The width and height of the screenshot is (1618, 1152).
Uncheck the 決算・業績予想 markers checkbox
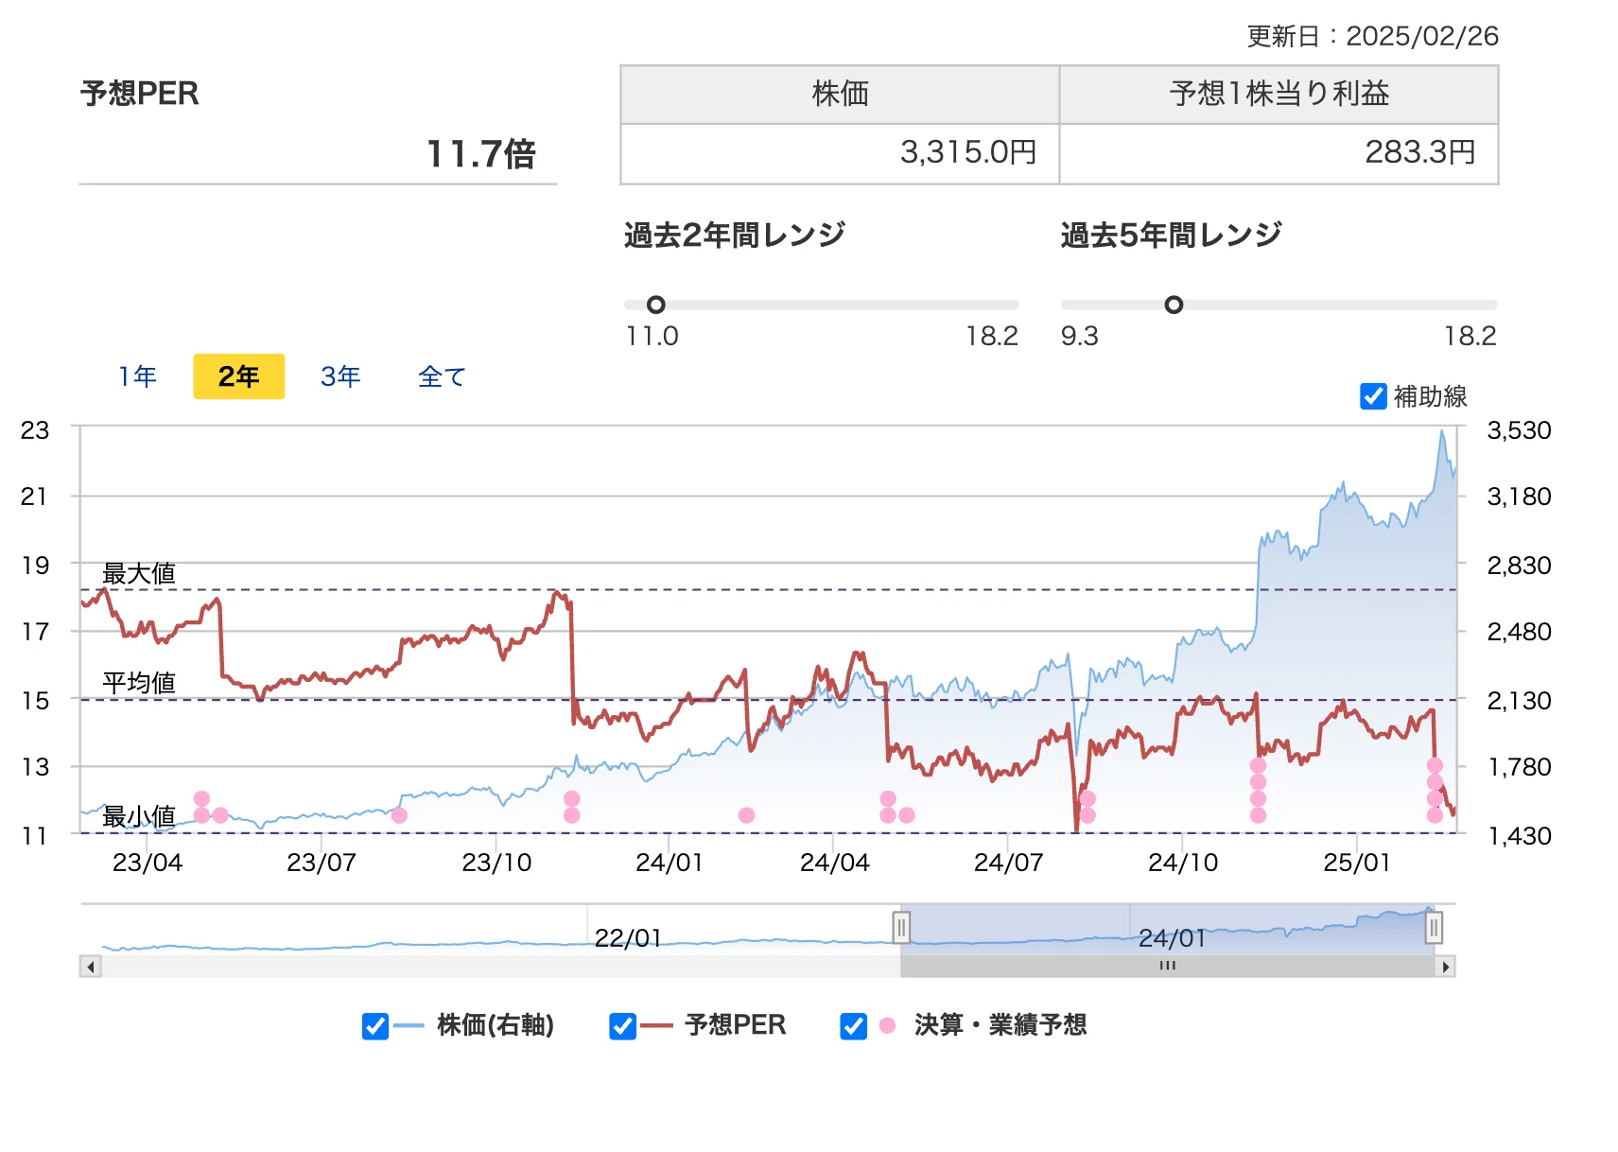(853, 1026)
